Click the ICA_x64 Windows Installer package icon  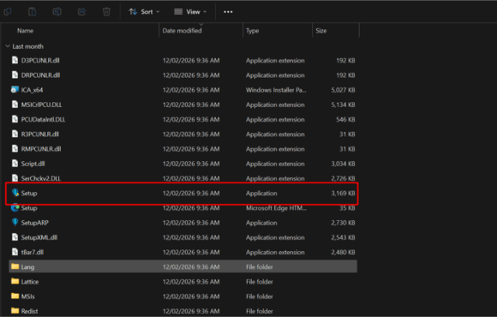(x=15, y=90)
